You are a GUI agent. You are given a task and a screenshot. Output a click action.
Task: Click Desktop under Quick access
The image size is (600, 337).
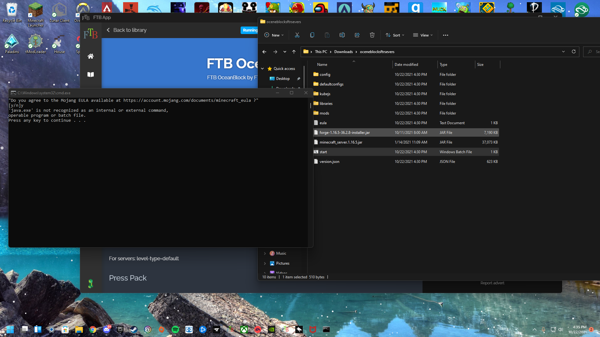(283, 79)
